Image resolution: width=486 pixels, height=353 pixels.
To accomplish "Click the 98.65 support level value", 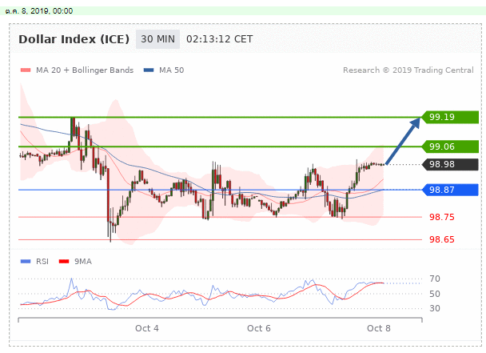I will click(x=442, y=239).
